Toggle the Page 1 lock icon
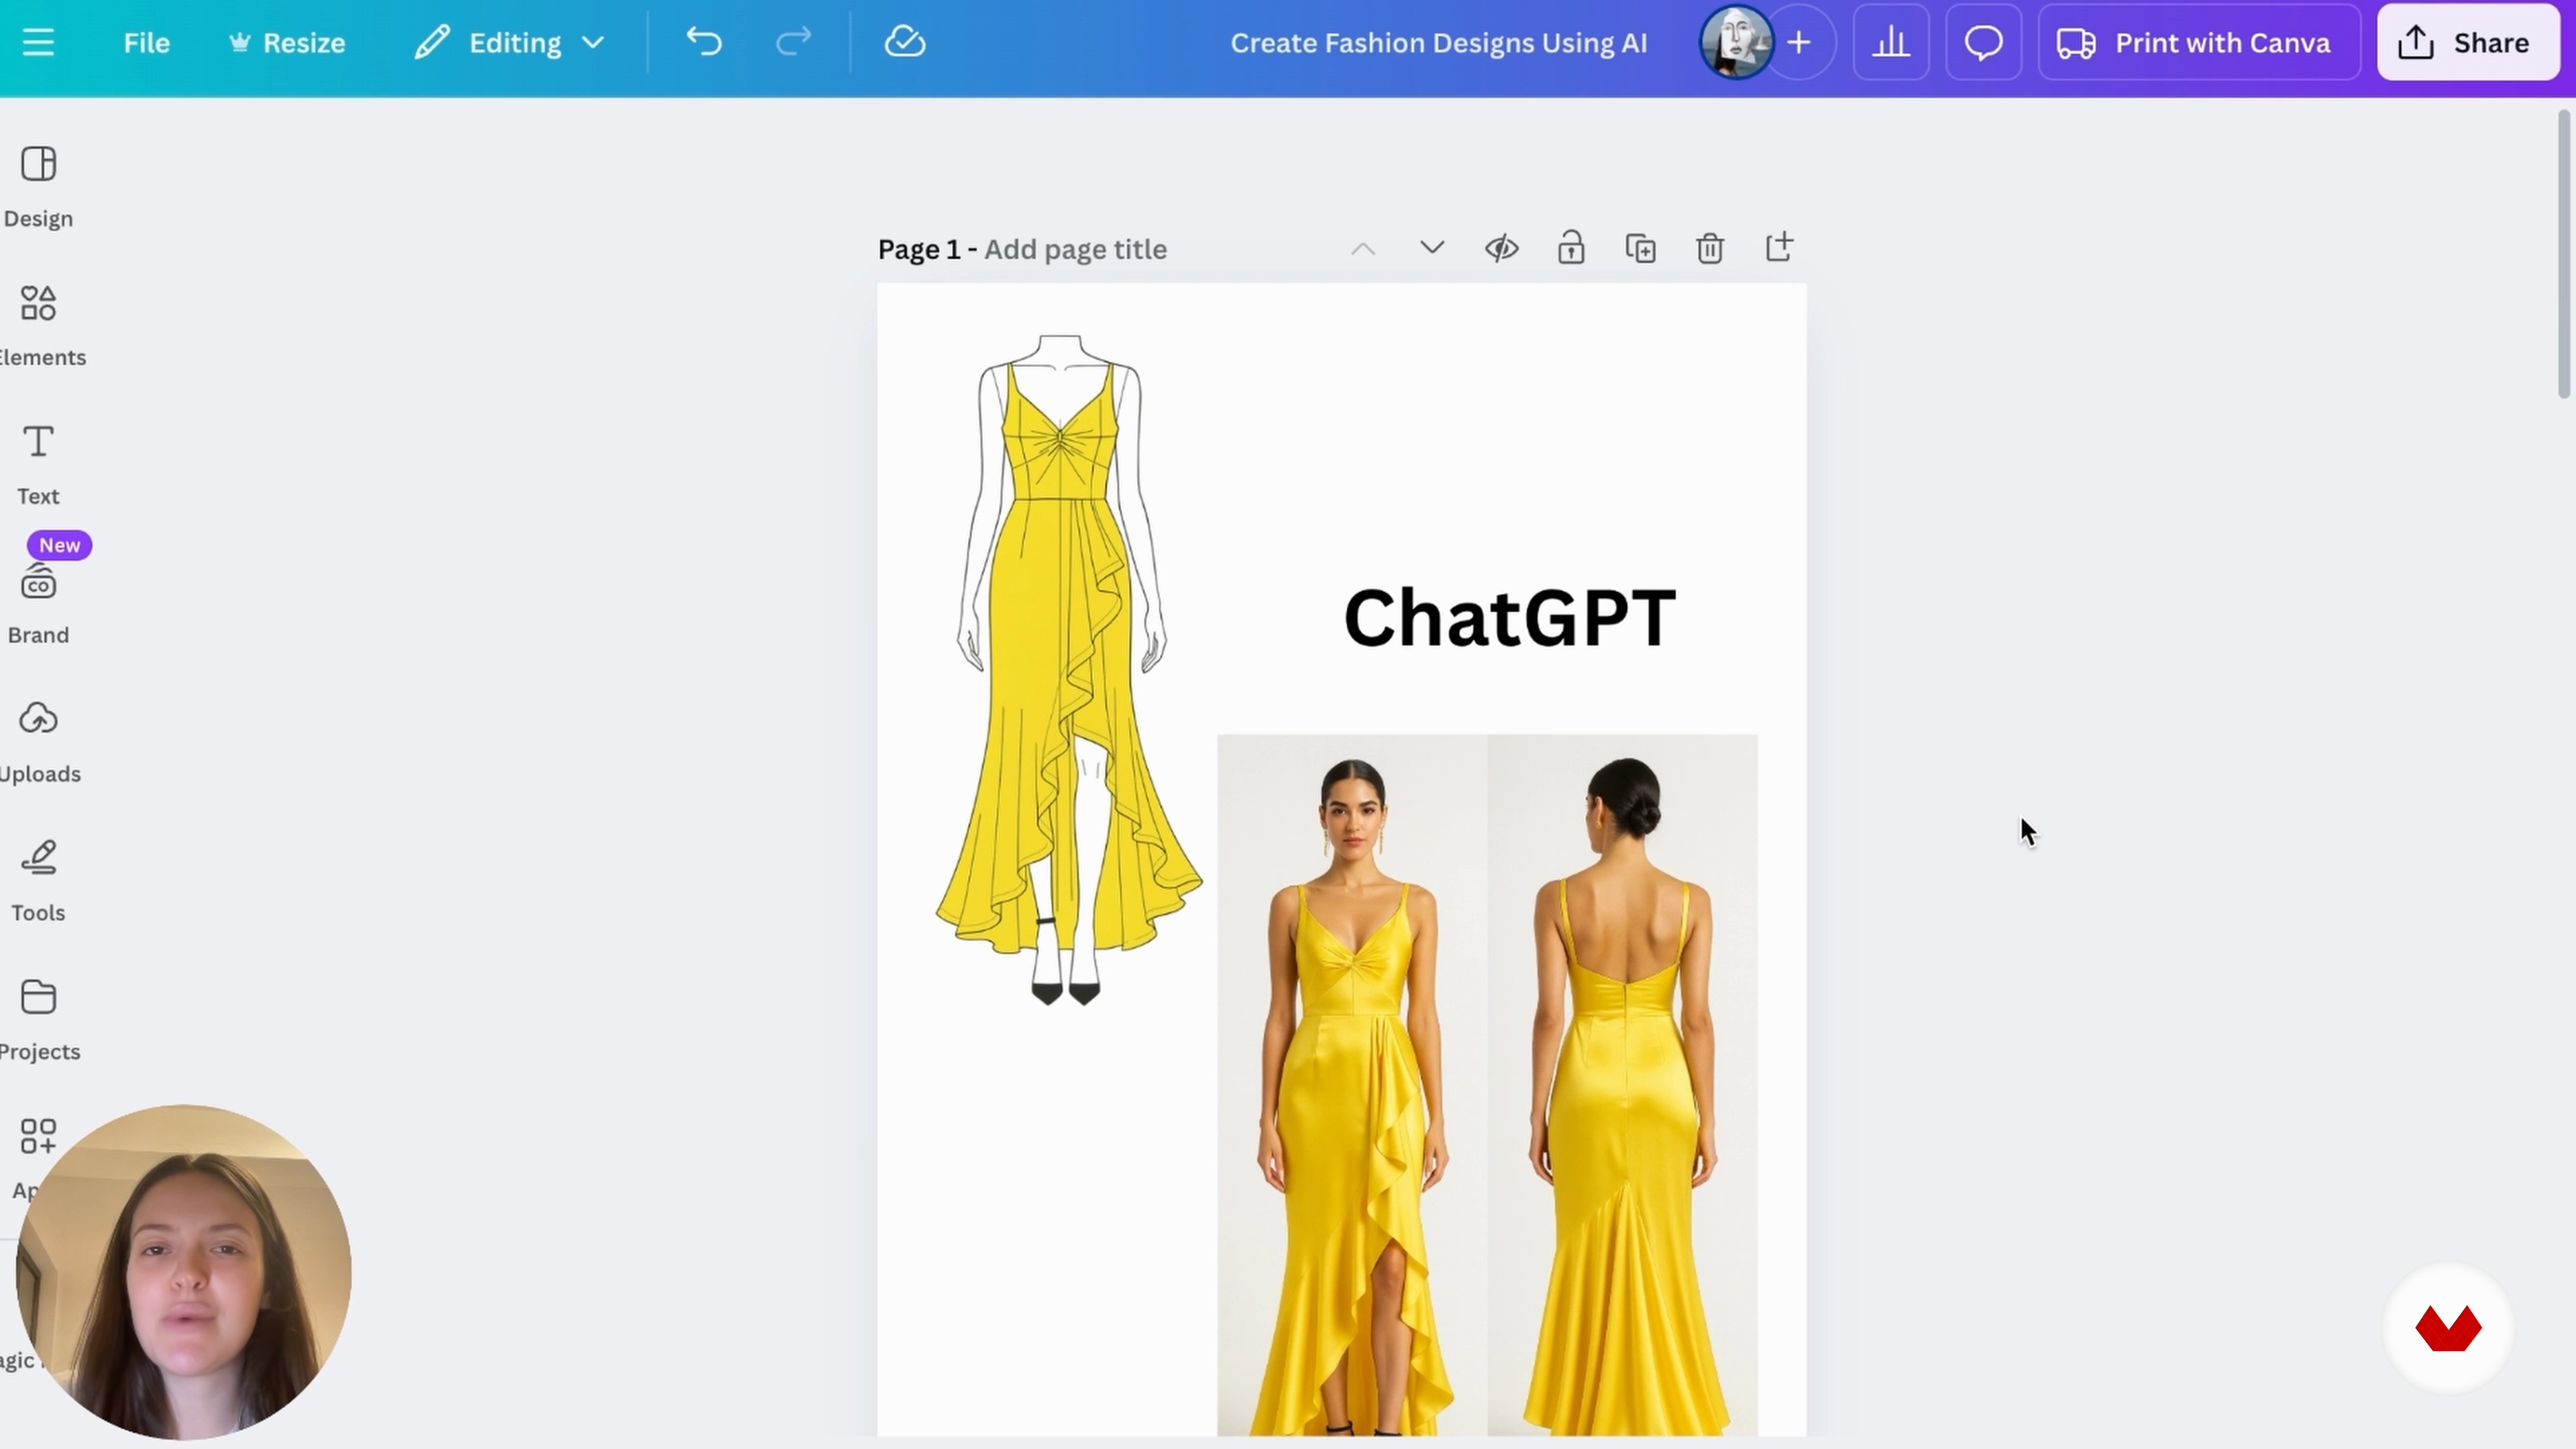 coord(1571,249)
